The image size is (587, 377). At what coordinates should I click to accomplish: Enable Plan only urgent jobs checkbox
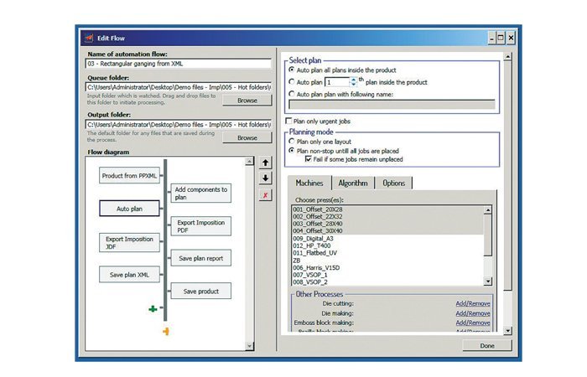288,121
